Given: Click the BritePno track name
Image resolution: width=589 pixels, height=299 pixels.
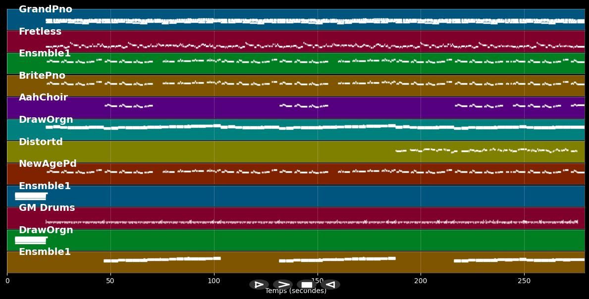Looking at the screenshot, I should [x=42, y=76].
